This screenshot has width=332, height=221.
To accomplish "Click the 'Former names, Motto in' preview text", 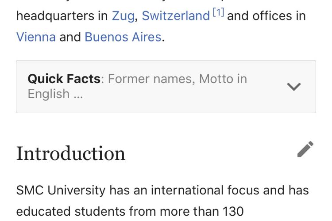I will 178,79.
